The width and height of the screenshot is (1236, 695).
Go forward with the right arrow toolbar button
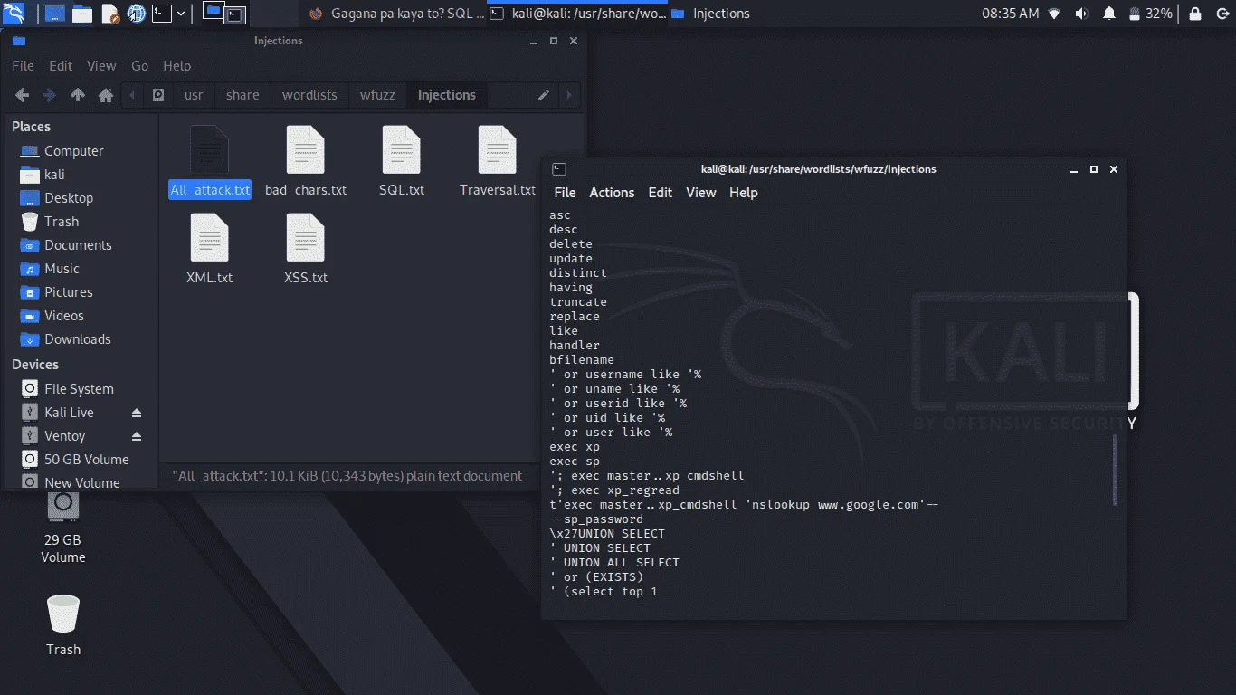coord(50,95)
